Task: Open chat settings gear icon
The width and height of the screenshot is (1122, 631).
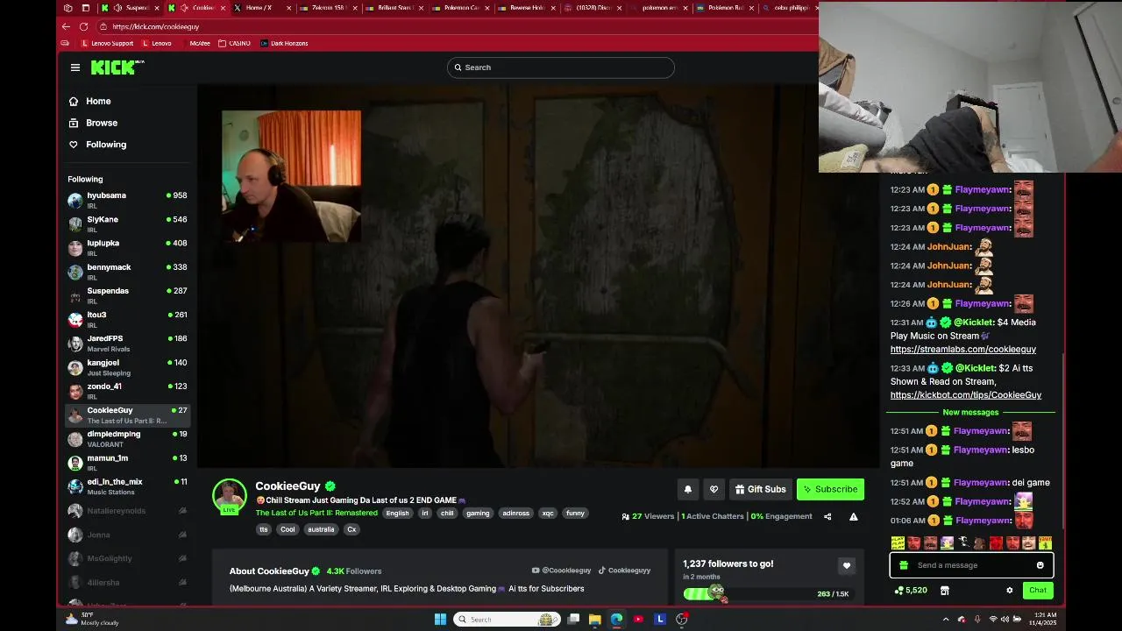Action: (1009, 591)
